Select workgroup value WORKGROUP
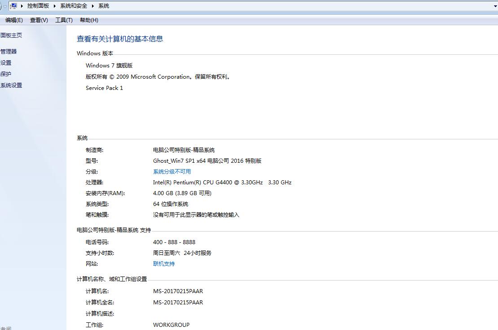This screenshot has width=498, height=330. point(171,325)
